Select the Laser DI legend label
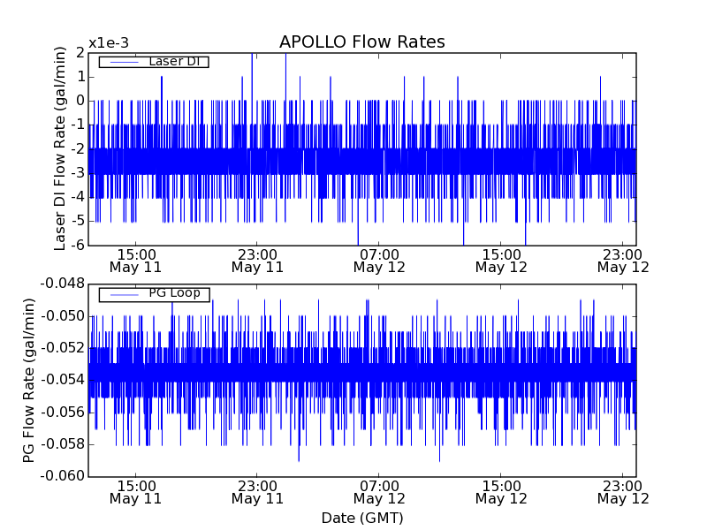 click(177, 61)
